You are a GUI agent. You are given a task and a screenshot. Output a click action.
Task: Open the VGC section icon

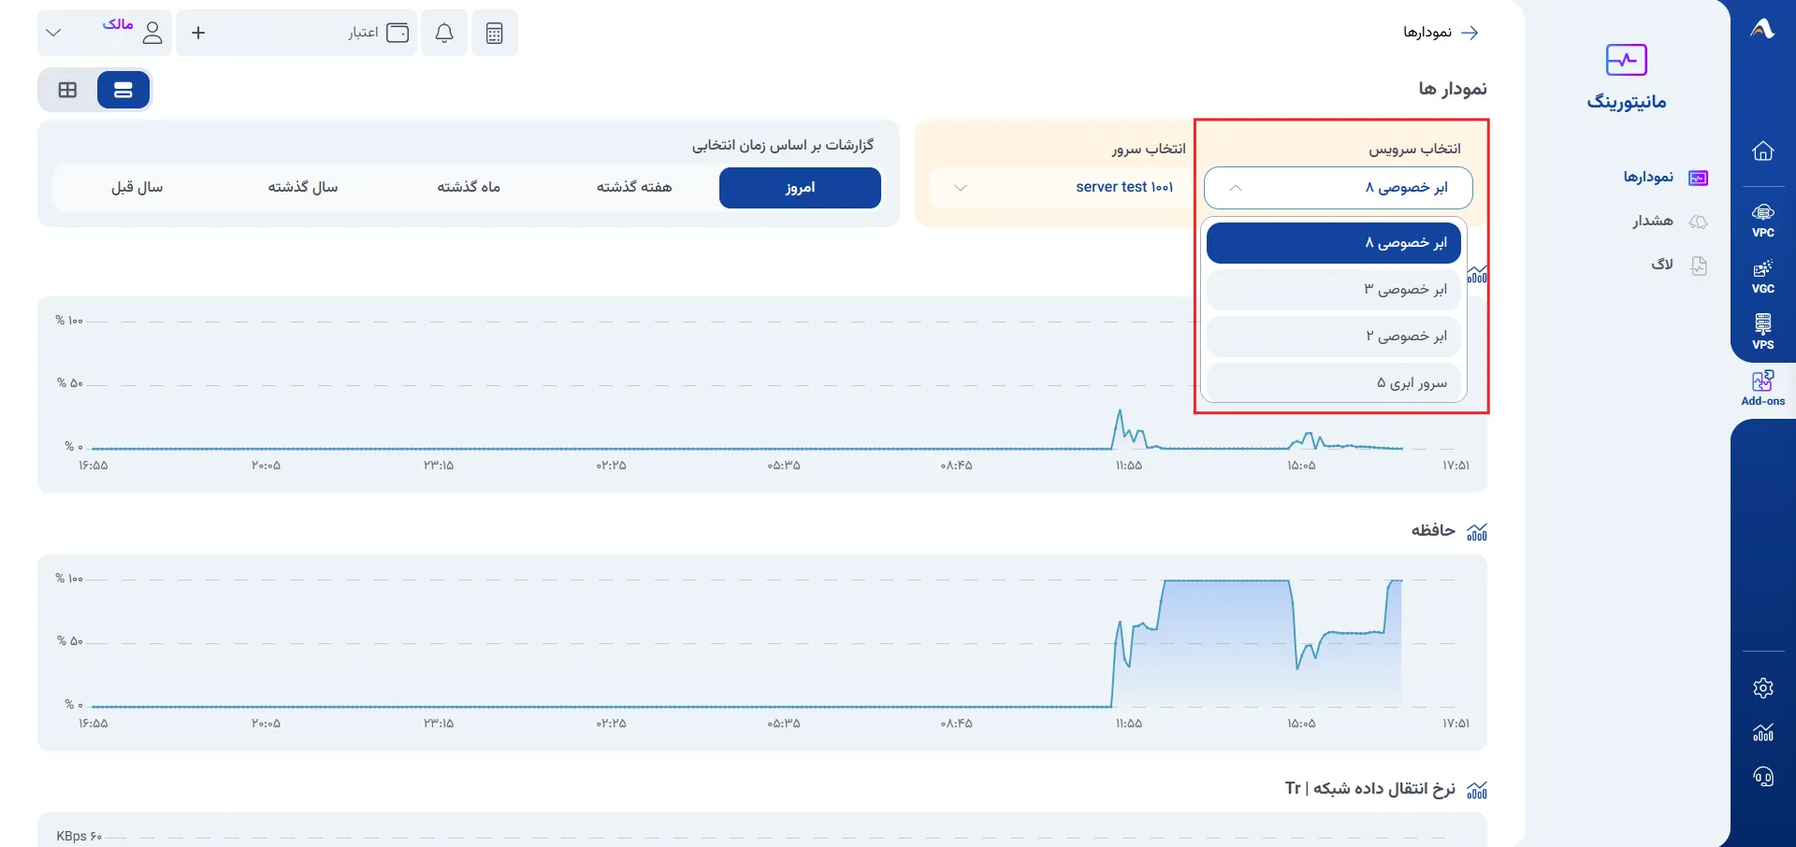click(1762, 277)
